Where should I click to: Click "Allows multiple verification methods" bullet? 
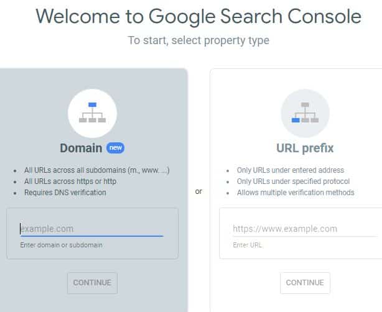(296, 193)
